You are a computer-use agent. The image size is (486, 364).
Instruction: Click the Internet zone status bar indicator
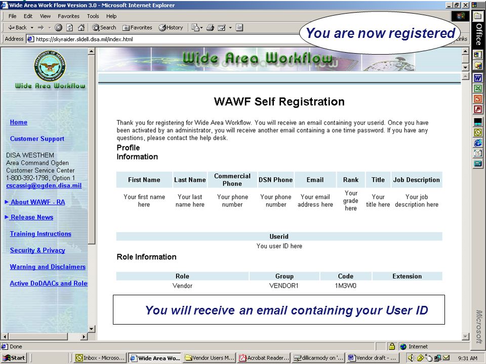(x=414, y=347)
